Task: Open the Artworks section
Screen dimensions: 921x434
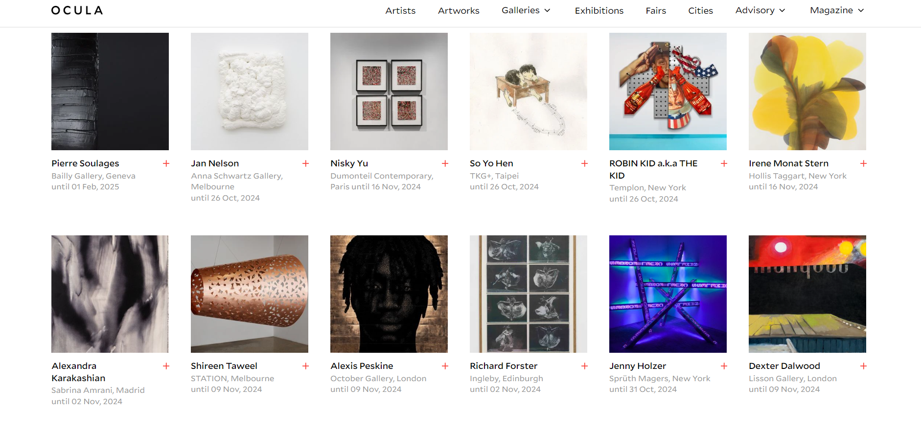Action: 459,11
